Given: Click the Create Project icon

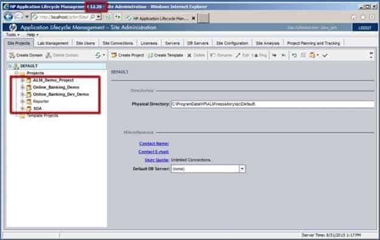Looking at the screenshot, I should [x=114, y=55].
